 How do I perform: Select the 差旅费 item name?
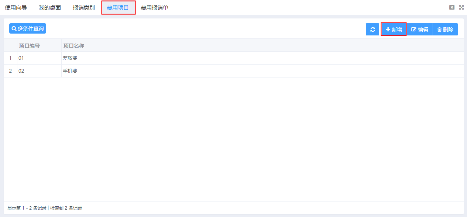(70, 58)
